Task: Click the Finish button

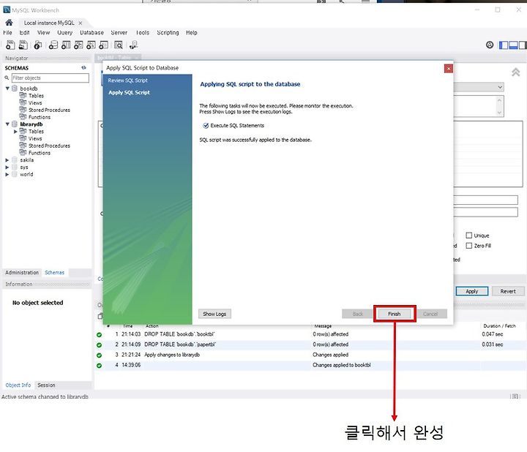Action: pyautogui.click(x=395, y=314)
